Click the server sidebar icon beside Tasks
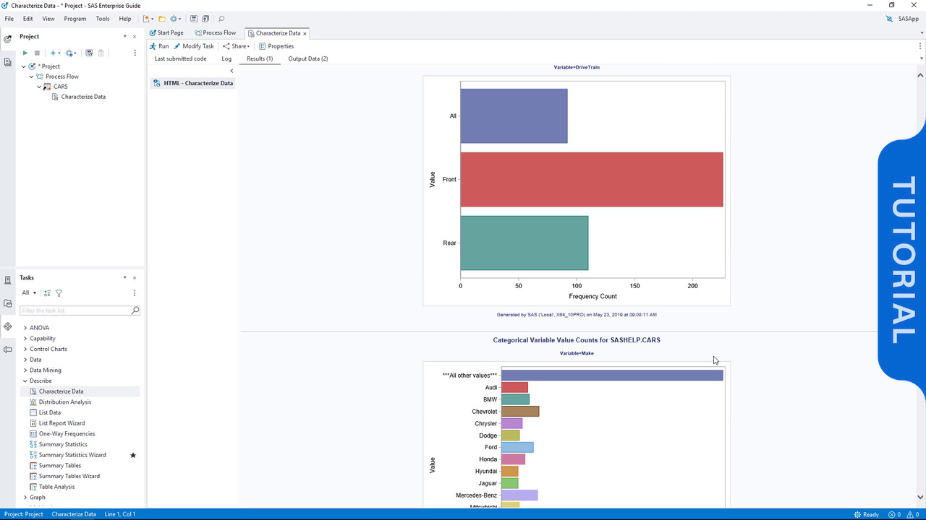The image size is (926, 520). [8, 280]
